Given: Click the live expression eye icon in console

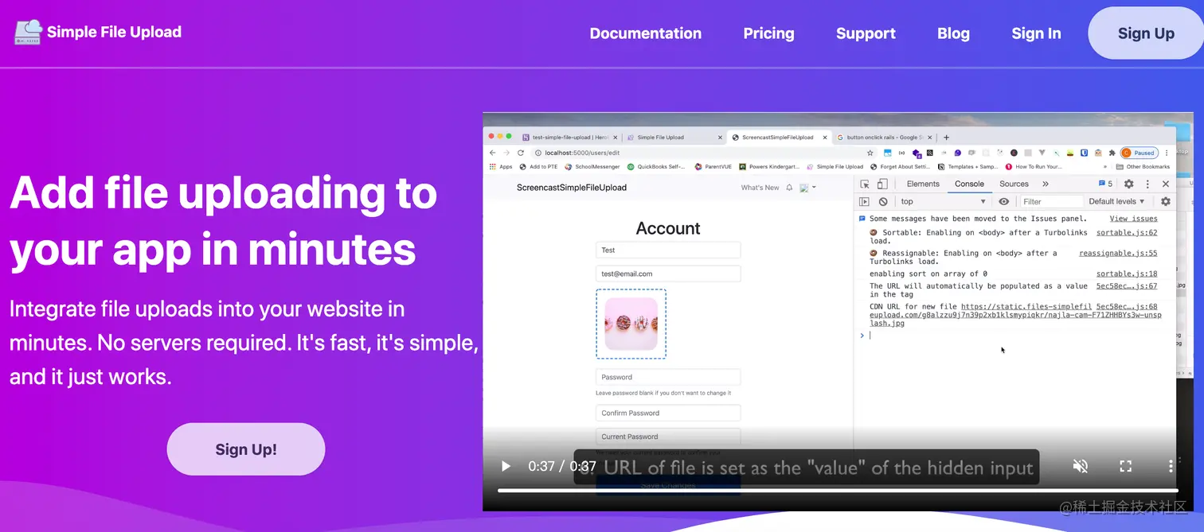Looking at the screenshot, I should (x=1004, y=202).
